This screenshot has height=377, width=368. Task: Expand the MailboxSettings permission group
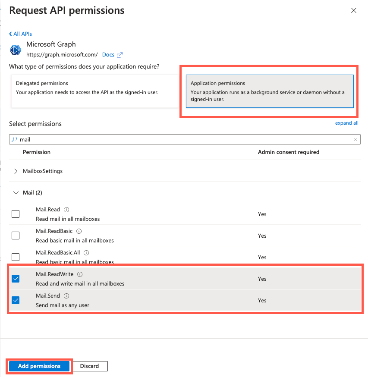pos(16,171)
